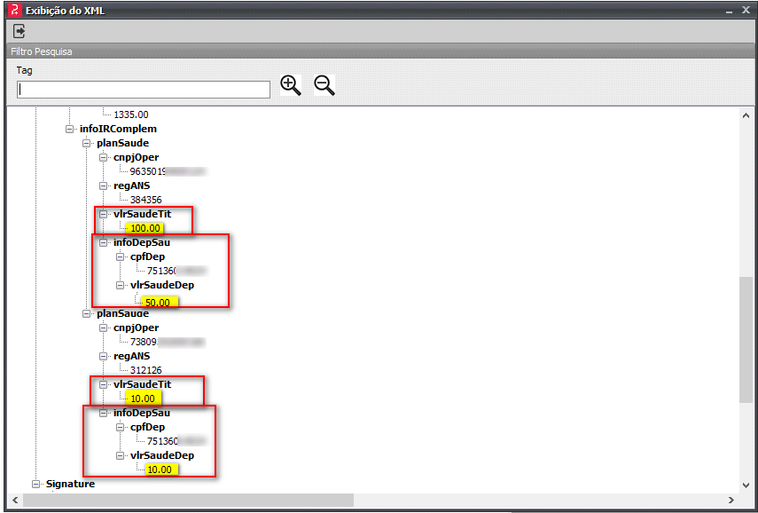Viewport: 758px width, 513px height.
Task: Collapse the vlrSaudeTit node holding 10.00
Action: pos(103,385)
